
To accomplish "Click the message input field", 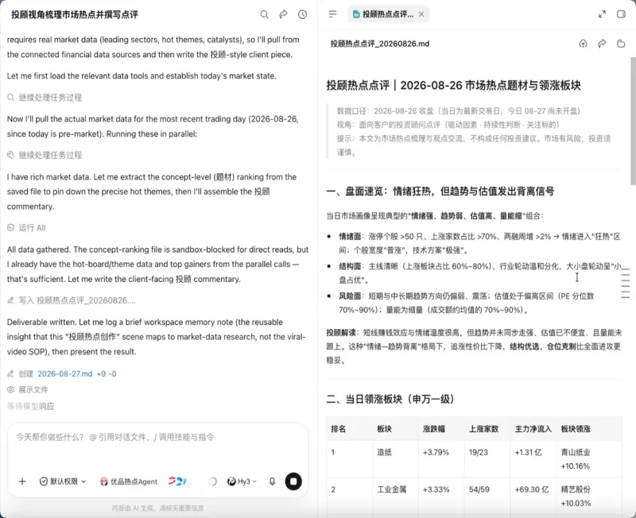I will click(x=158, y=445).
